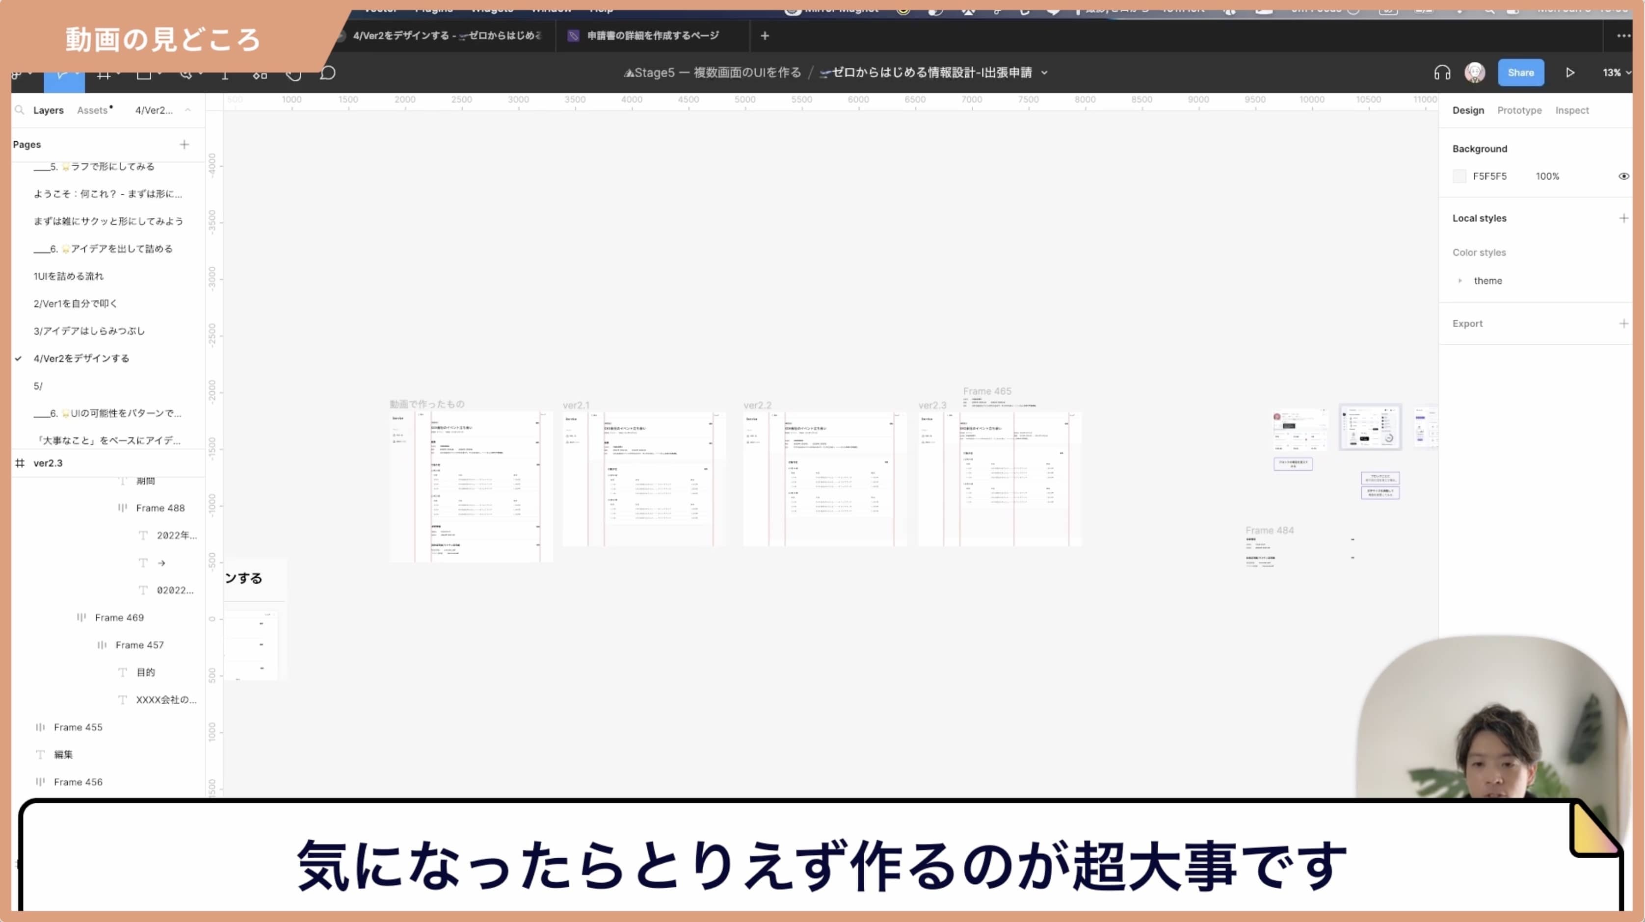Click the F5F5F5 background color swatch

(1459, 176)
